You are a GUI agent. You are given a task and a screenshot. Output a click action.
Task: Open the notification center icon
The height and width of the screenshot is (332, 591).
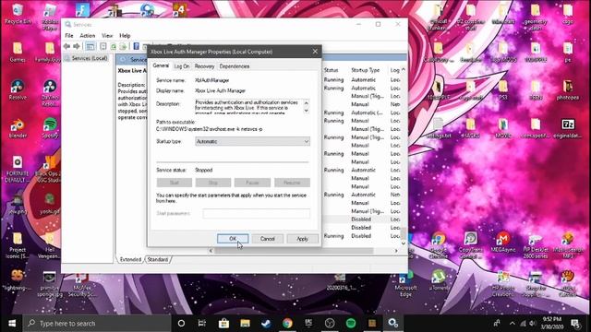coord(575,323)
